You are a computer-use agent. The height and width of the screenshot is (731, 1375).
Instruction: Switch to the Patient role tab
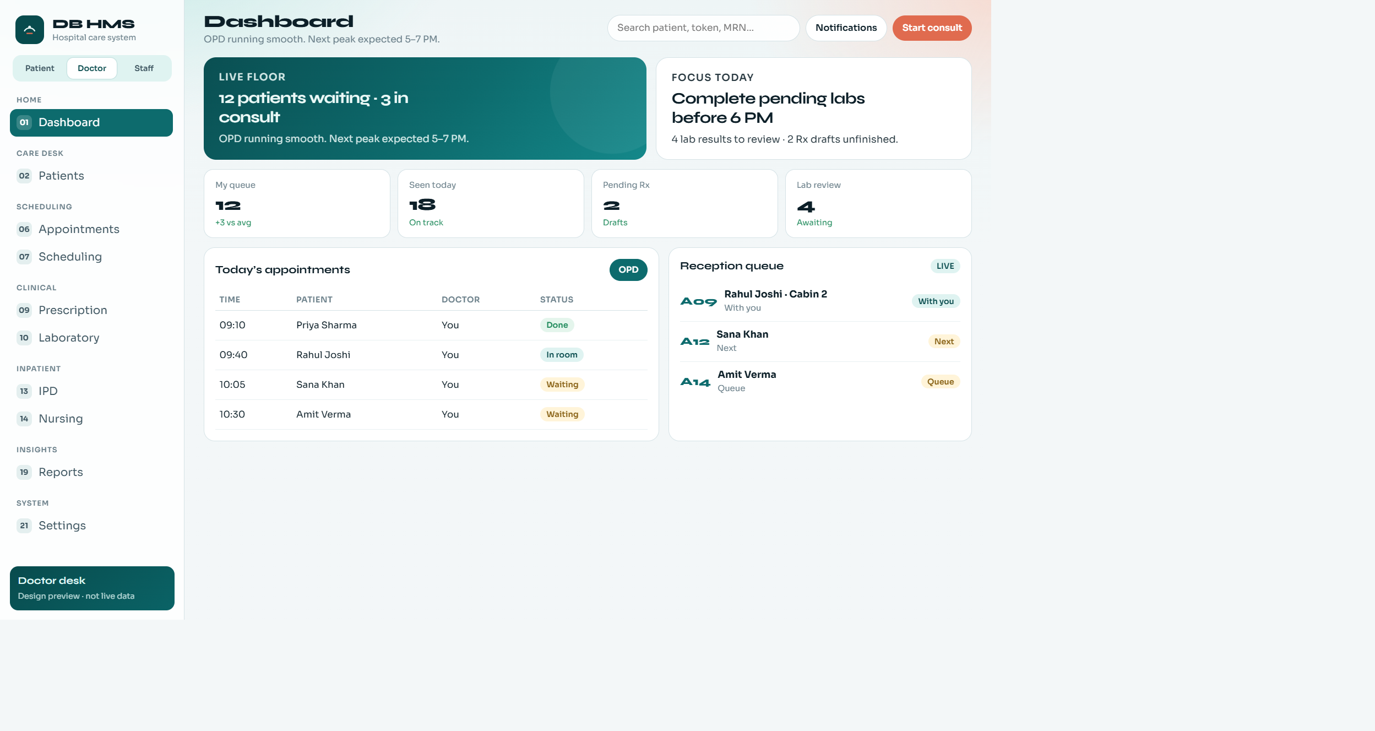click(x=40, y=68)
